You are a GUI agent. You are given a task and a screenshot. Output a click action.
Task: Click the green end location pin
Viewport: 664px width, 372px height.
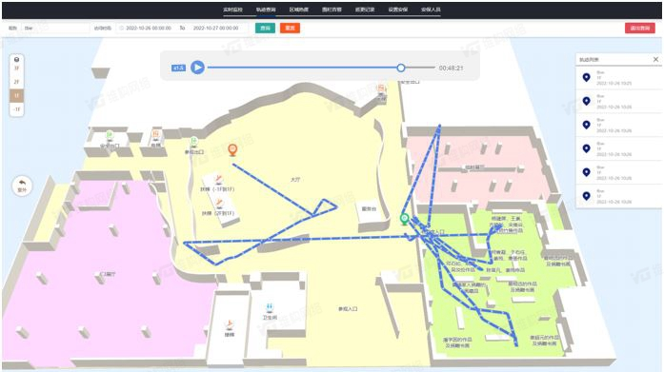tap(405, 219)
